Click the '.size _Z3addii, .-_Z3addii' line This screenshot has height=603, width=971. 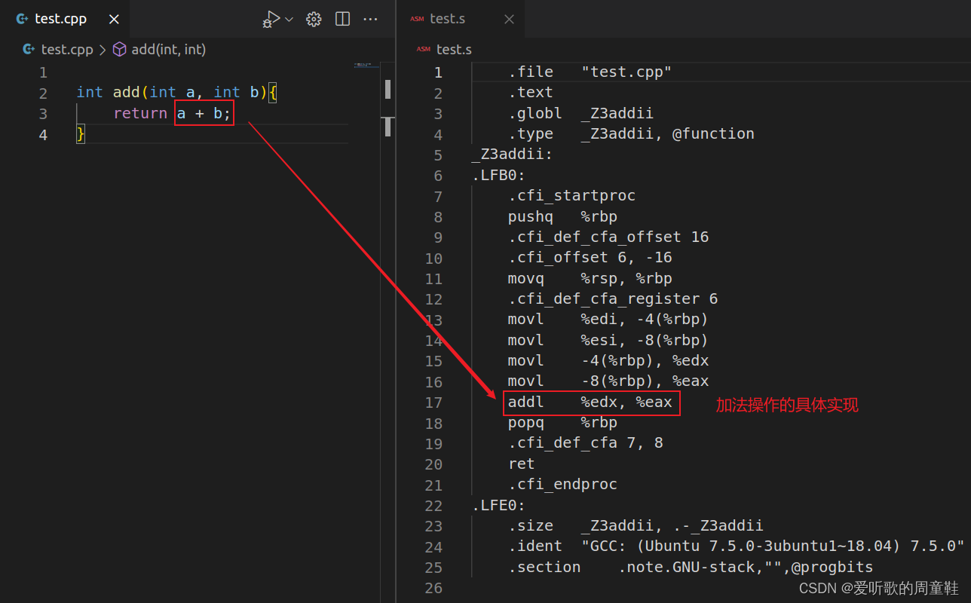tap(636, 525)
